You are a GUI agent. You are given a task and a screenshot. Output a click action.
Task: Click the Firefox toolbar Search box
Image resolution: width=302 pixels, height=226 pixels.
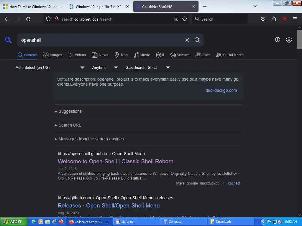(220, 19)
